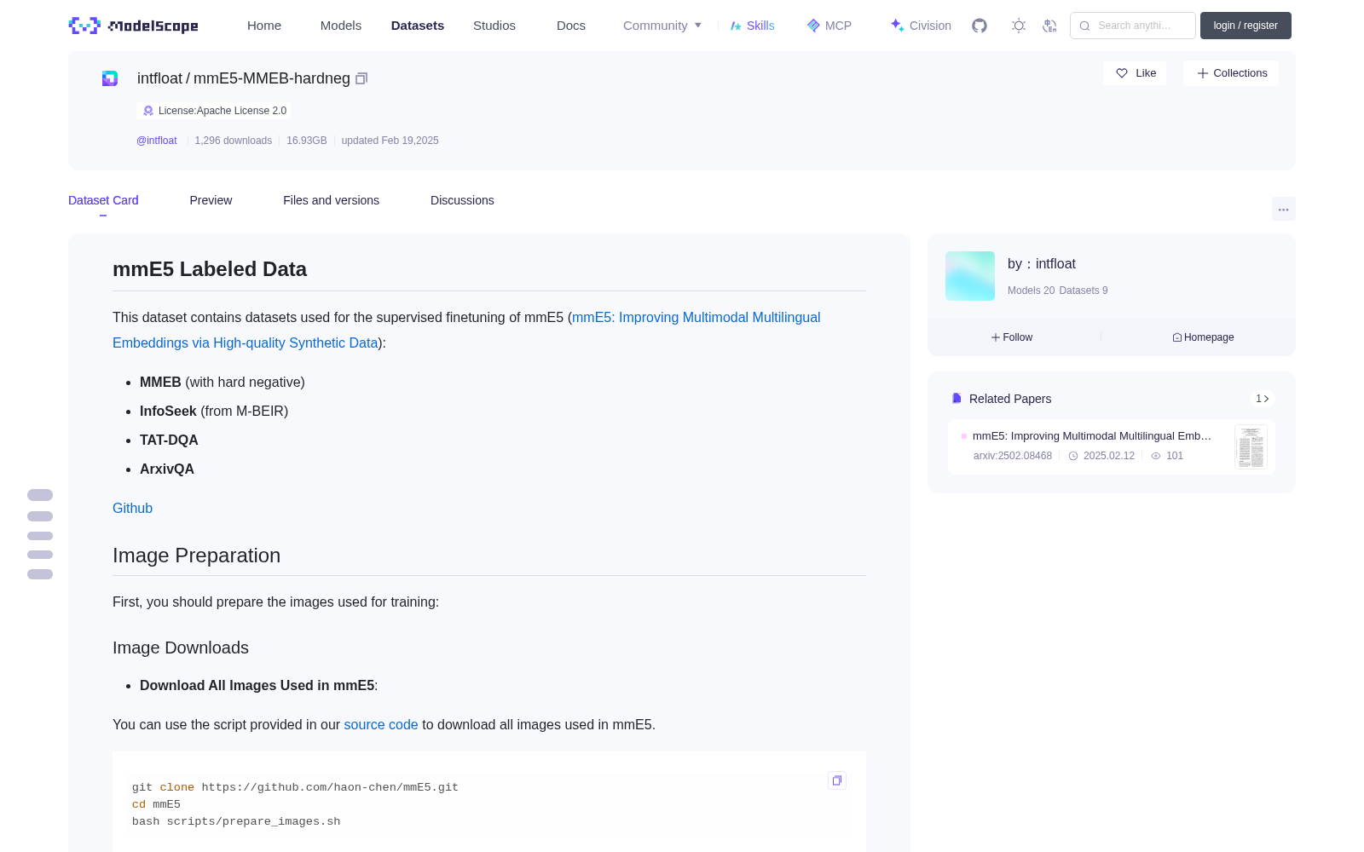Click the 'Image Preparation' heading
This screenshot has height=852, width=1364.
[x=197, y=556]
